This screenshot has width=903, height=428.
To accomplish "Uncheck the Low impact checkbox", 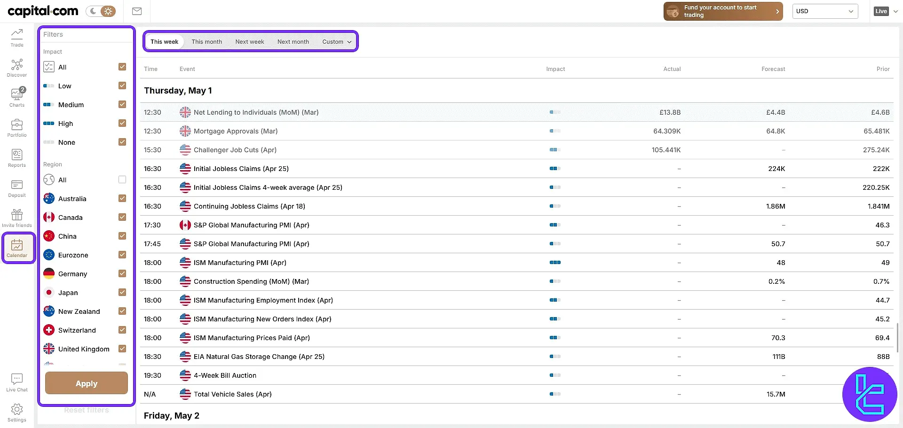I will tap(122, 86).
